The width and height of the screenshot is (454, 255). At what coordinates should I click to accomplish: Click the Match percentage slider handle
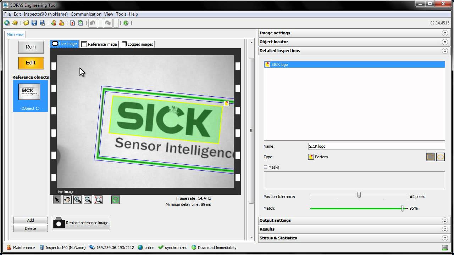(402, 208)
